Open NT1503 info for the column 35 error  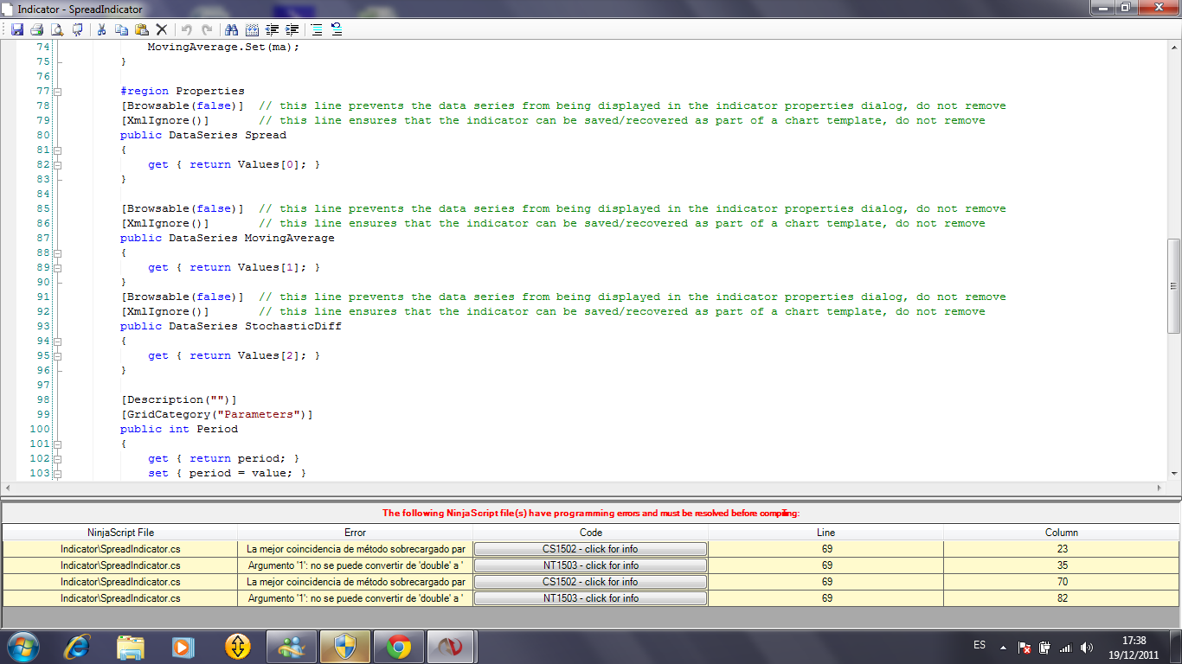click(591, 565)
